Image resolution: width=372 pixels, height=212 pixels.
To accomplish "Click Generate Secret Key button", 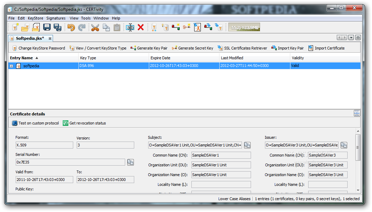I will [192, 48].
